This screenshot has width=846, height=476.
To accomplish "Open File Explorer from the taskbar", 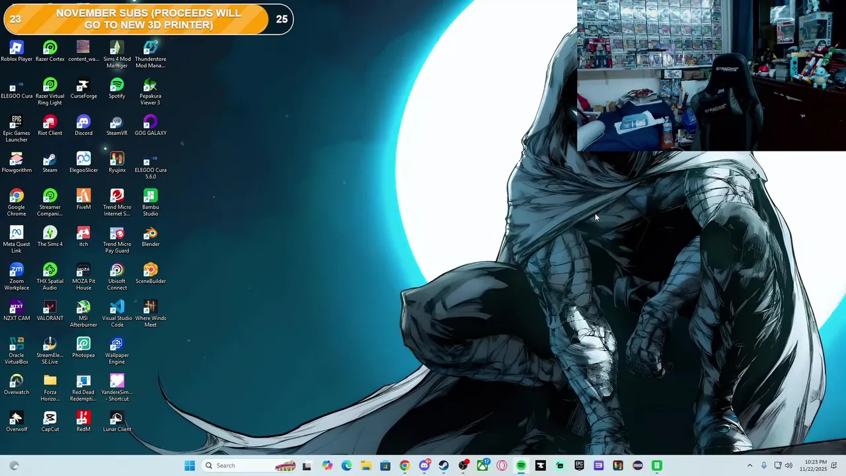I will pyautogui.click(x=366, y=465).
